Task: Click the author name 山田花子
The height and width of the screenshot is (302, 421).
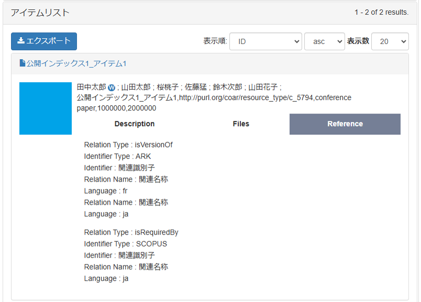Action: tap(263, 87)
